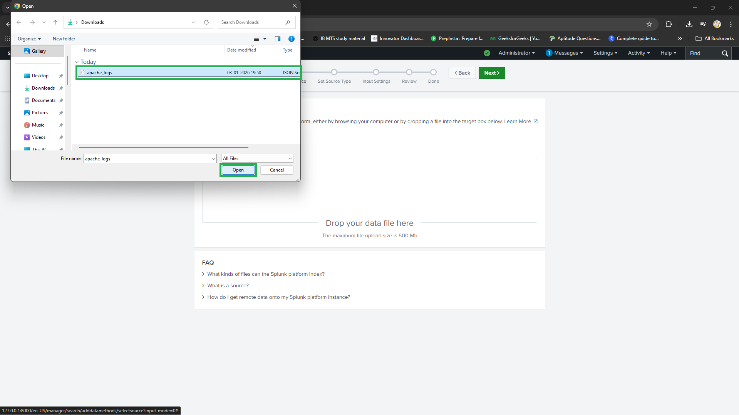
Task: Open the Organize dropdown menu
Action: 29,39
